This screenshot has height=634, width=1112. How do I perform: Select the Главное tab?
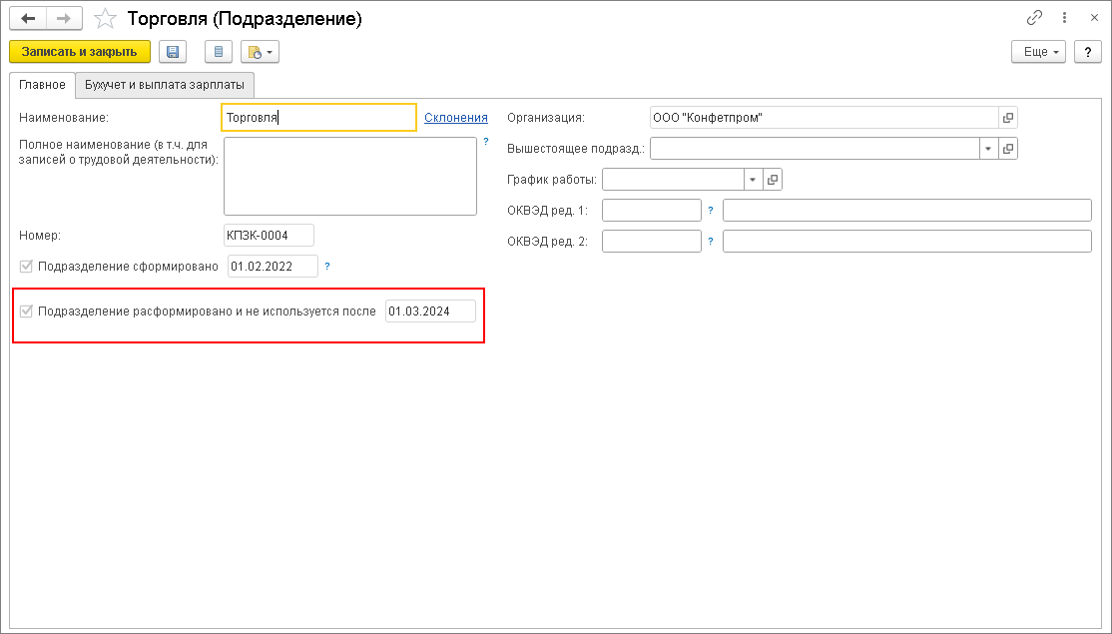click(x=43, y=85)
